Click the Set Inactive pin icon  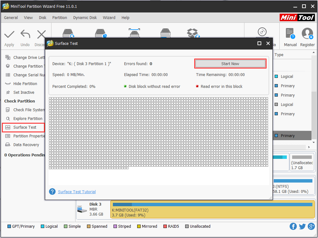coord(8,93)
